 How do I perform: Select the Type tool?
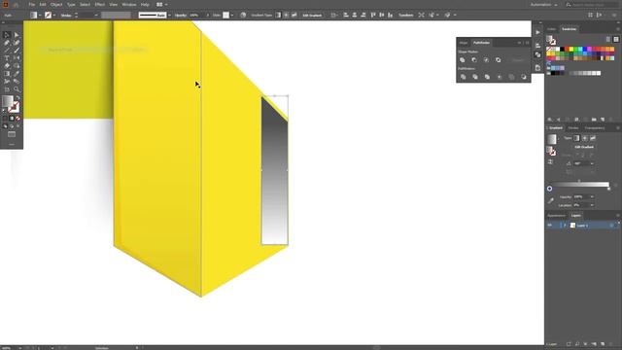coord(7,58)
